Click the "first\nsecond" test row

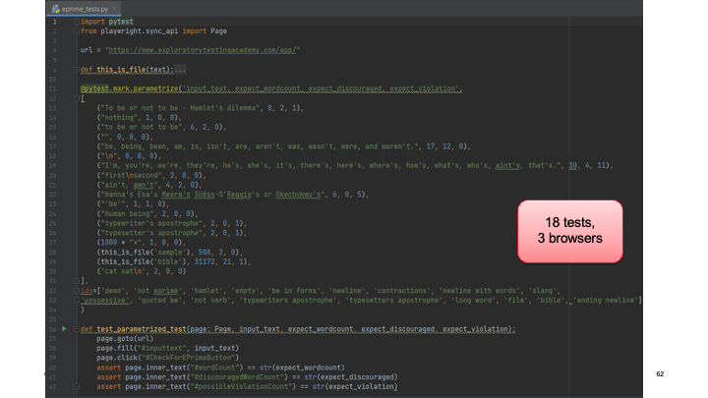151,175
